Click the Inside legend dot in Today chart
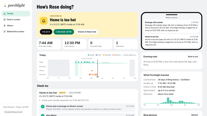 (88, 55)
